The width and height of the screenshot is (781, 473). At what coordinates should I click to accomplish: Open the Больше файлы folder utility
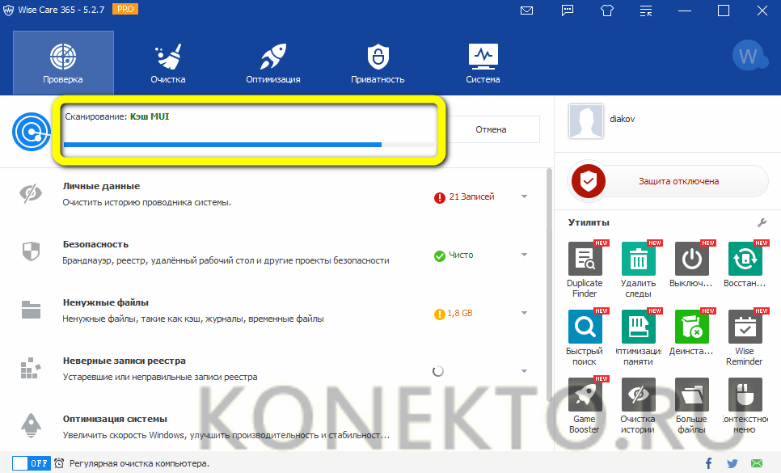(691, 395)
